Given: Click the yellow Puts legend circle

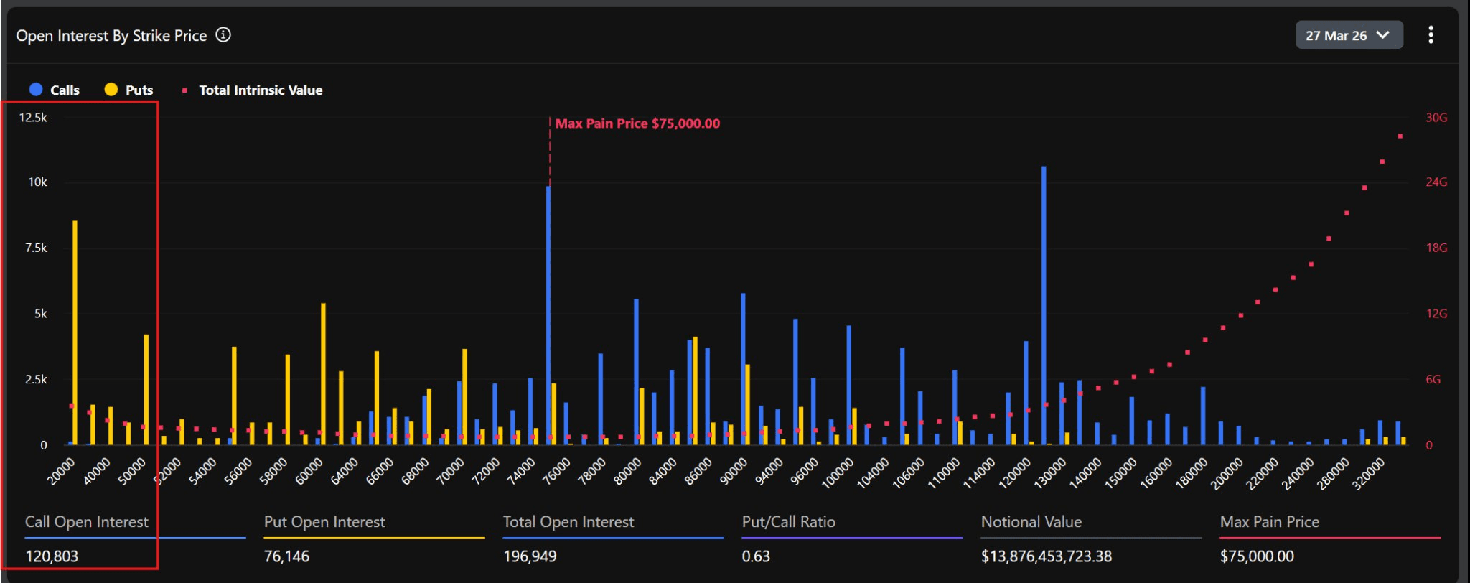Looking at the screenshot, I should 111,90.
